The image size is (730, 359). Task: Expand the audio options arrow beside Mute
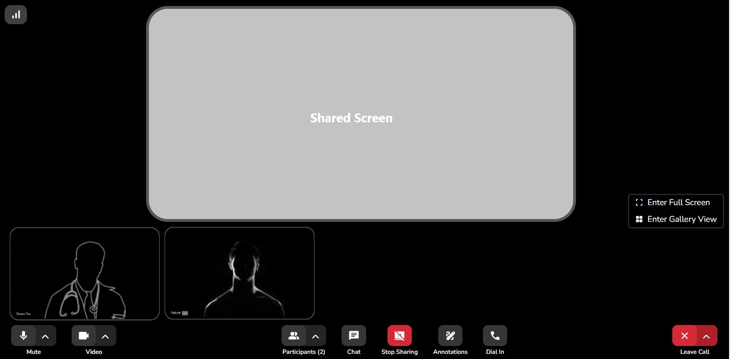[x=45, y=336]
